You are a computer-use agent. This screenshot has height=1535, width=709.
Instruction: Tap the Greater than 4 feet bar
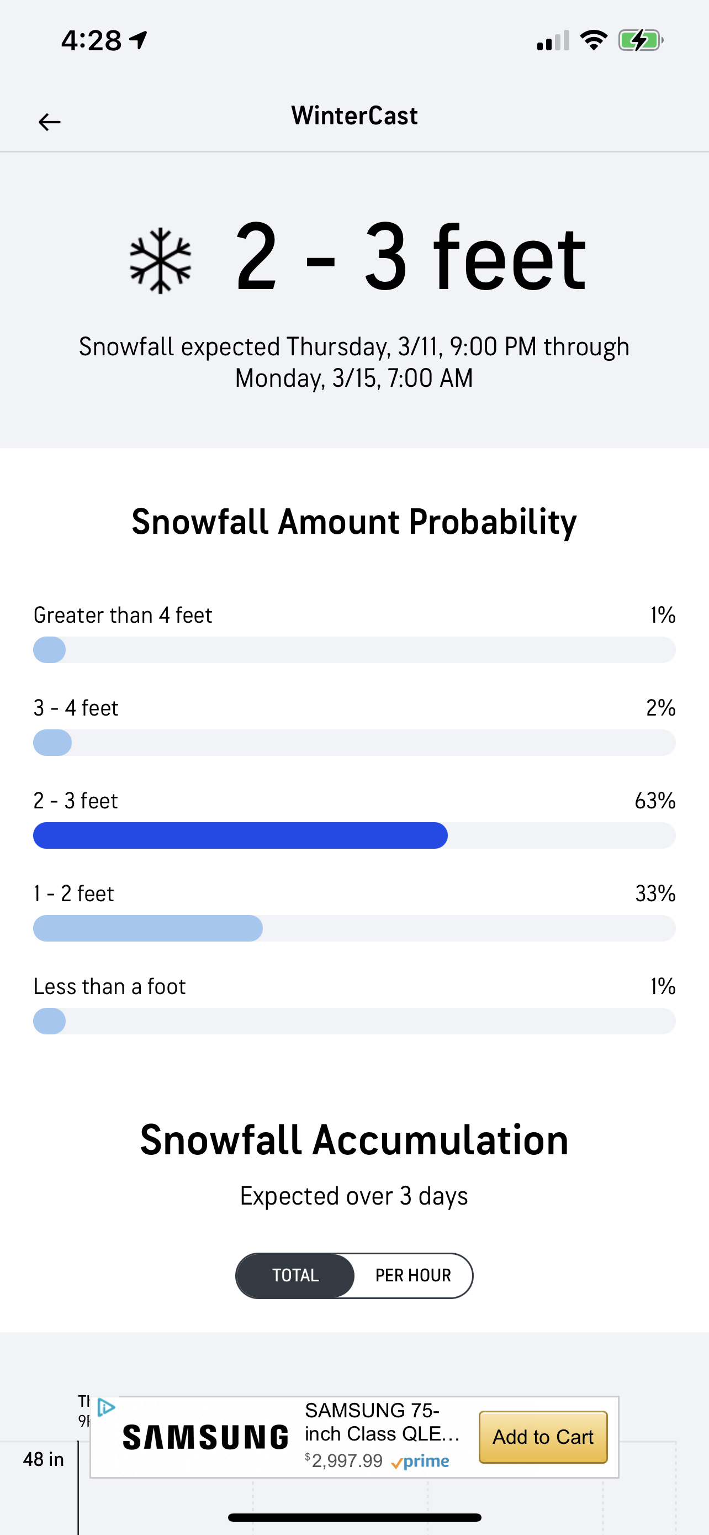(x=354, y=649)
